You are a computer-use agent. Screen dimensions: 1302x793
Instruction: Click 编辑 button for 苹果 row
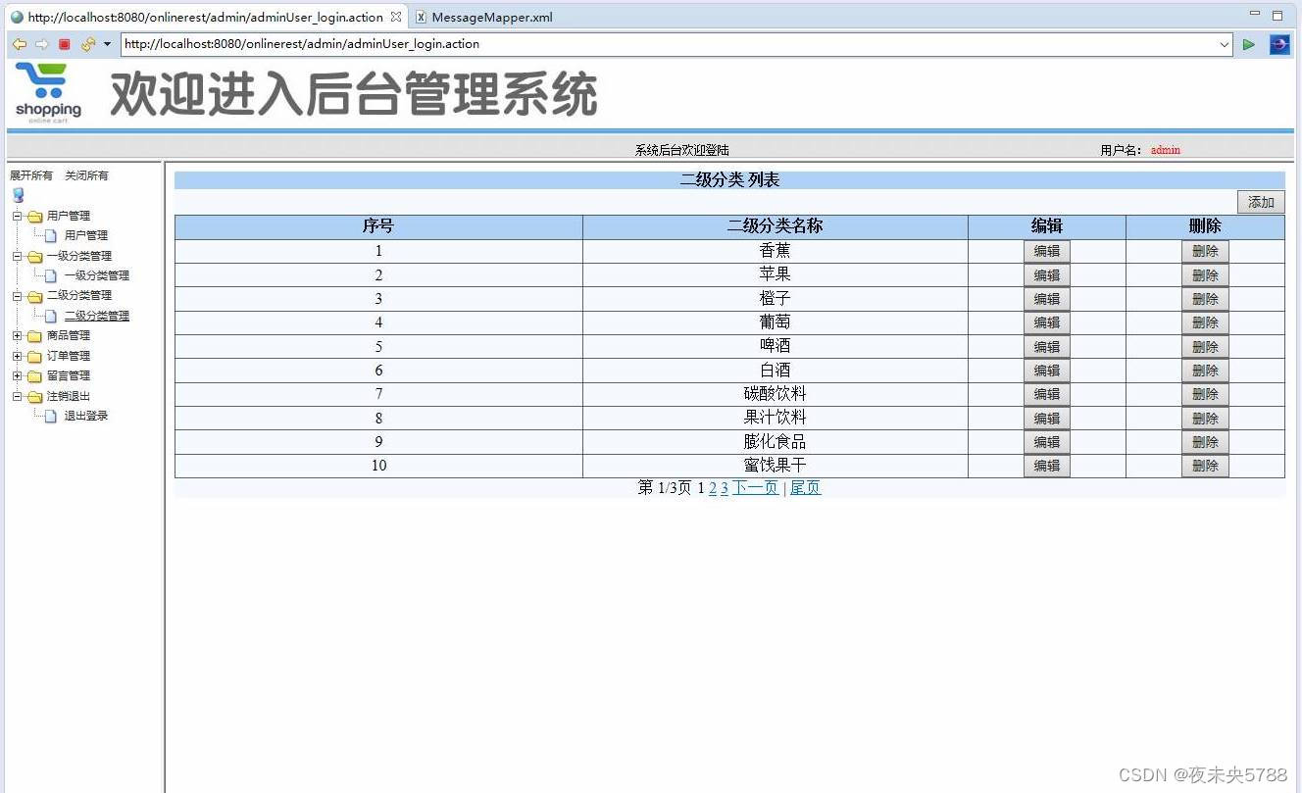click(1047, 275)
